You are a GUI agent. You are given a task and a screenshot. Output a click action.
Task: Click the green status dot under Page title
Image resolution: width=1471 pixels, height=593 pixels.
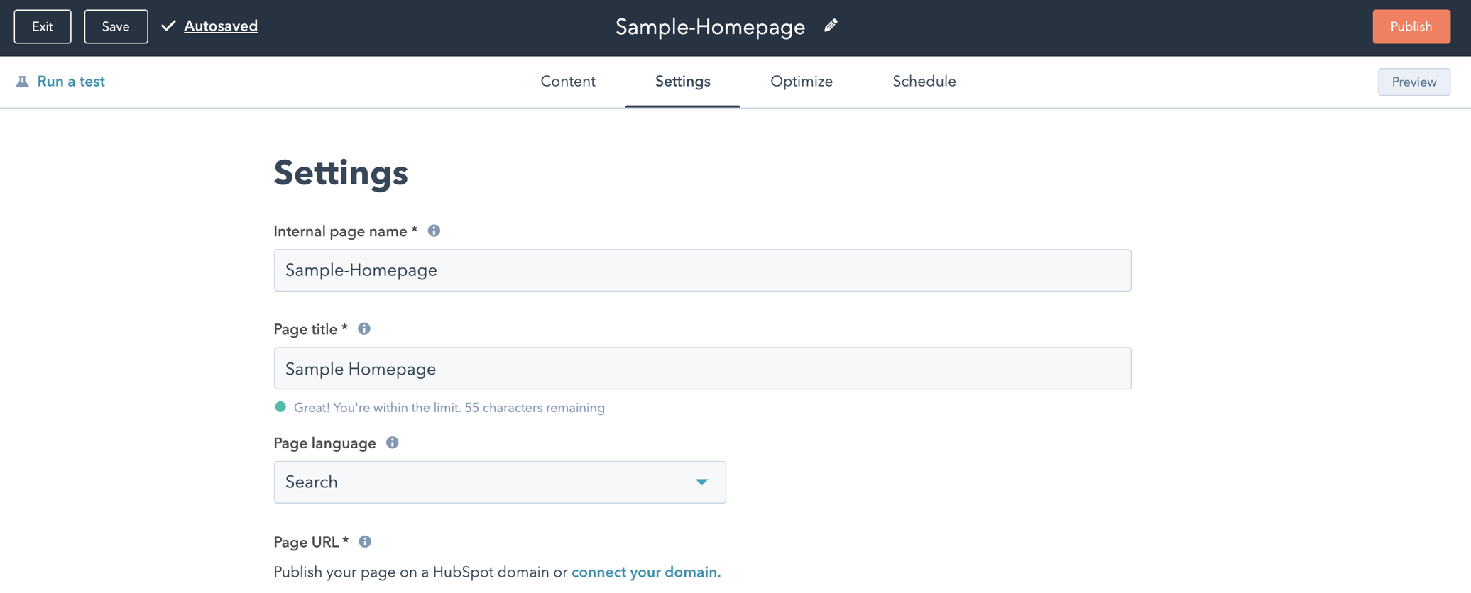pos(280,407)
